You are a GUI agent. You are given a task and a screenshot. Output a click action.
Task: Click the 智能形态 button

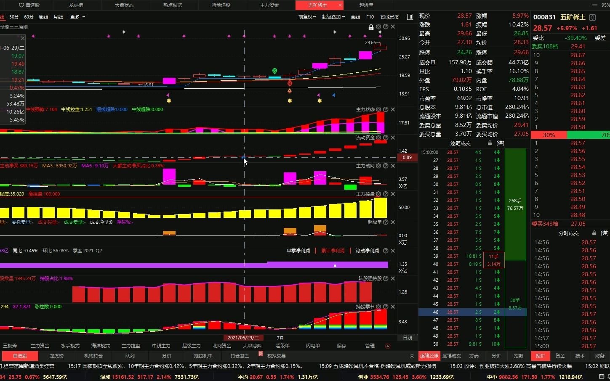(x=390, y=17)
